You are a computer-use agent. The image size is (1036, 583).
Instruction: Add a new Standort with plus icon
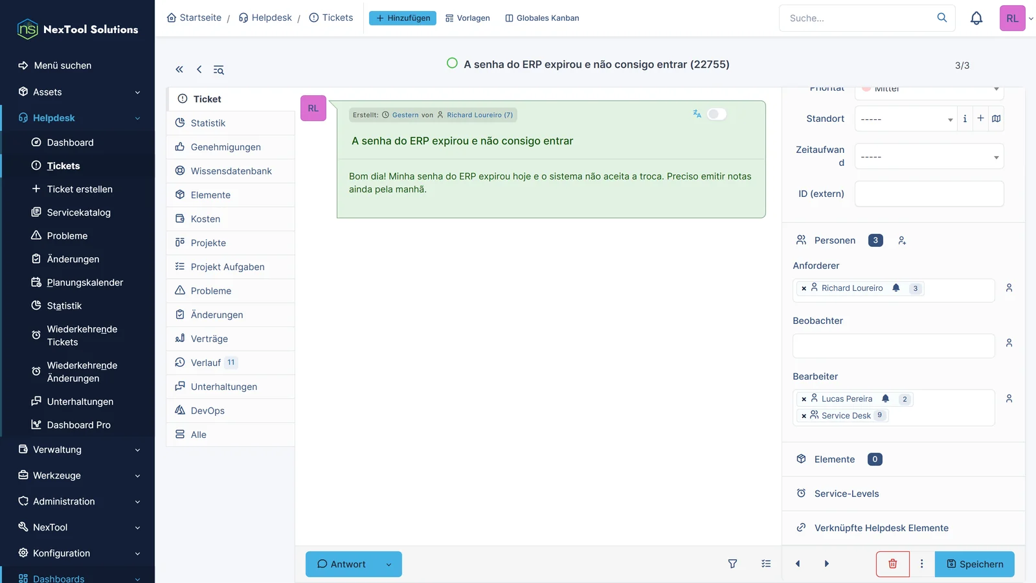pyautogui.click(x=980, y=119)
